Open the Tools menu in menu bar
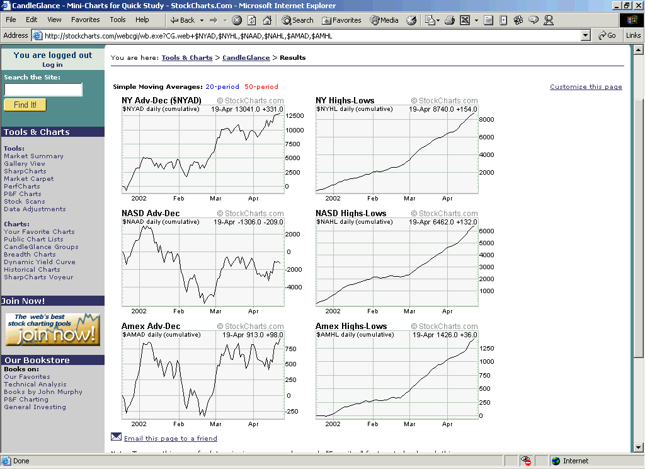Viewport: 645px width, 469px height. click(x=118, y=20)
